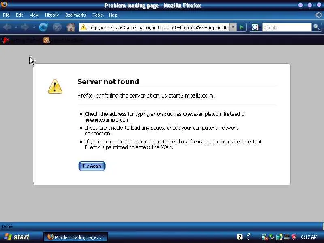Click the red security shield tray icon
This screenshot has width=324, height=243.
tap(294, 237)
